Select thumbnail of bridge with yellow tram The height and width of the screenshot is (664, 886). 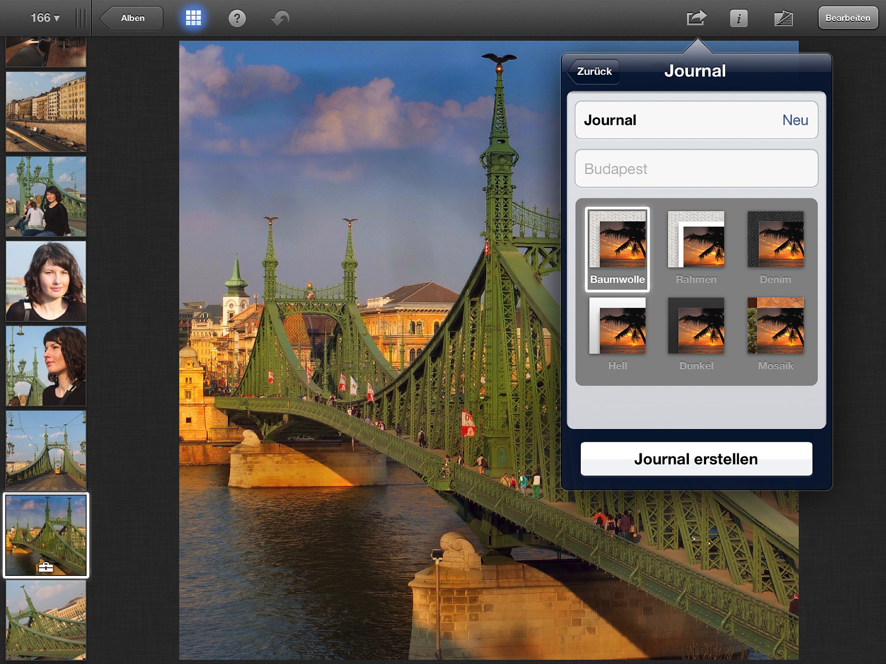(46, 451)
